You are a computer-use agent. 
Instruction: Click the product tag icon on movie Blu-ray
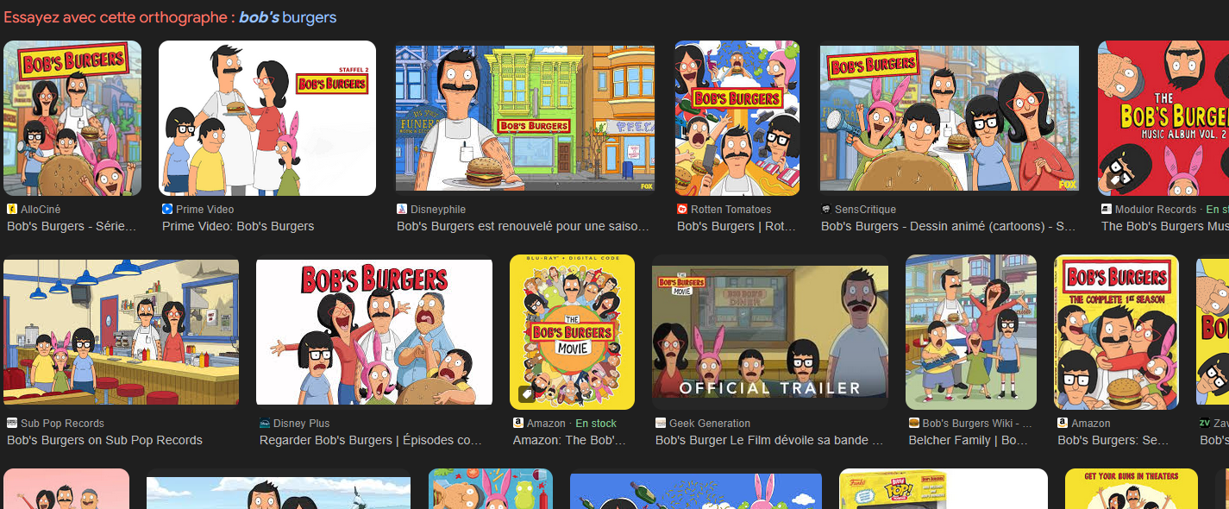tap(526, 395)
